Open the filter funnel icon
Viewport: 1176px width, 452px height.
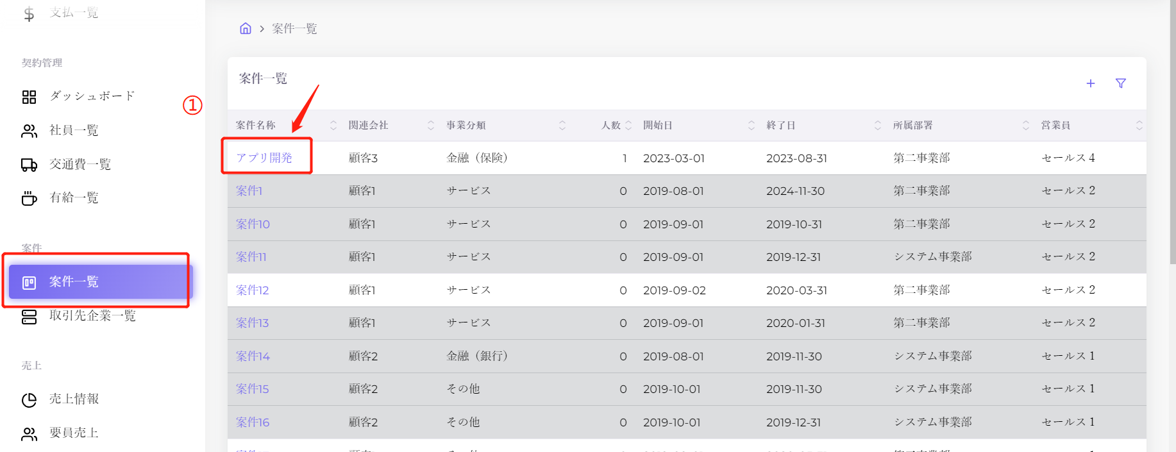coord(1120,83)
